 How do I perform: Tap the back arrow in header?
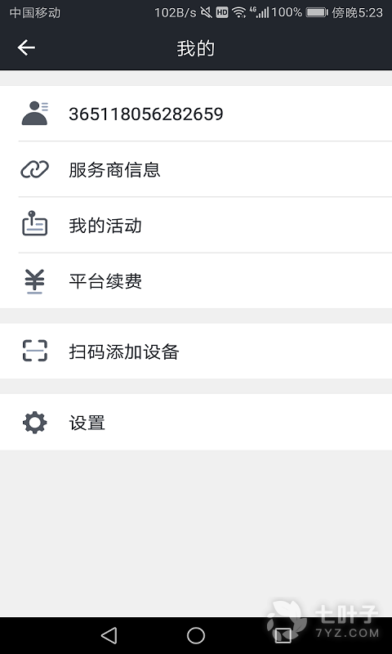(26, 47)
